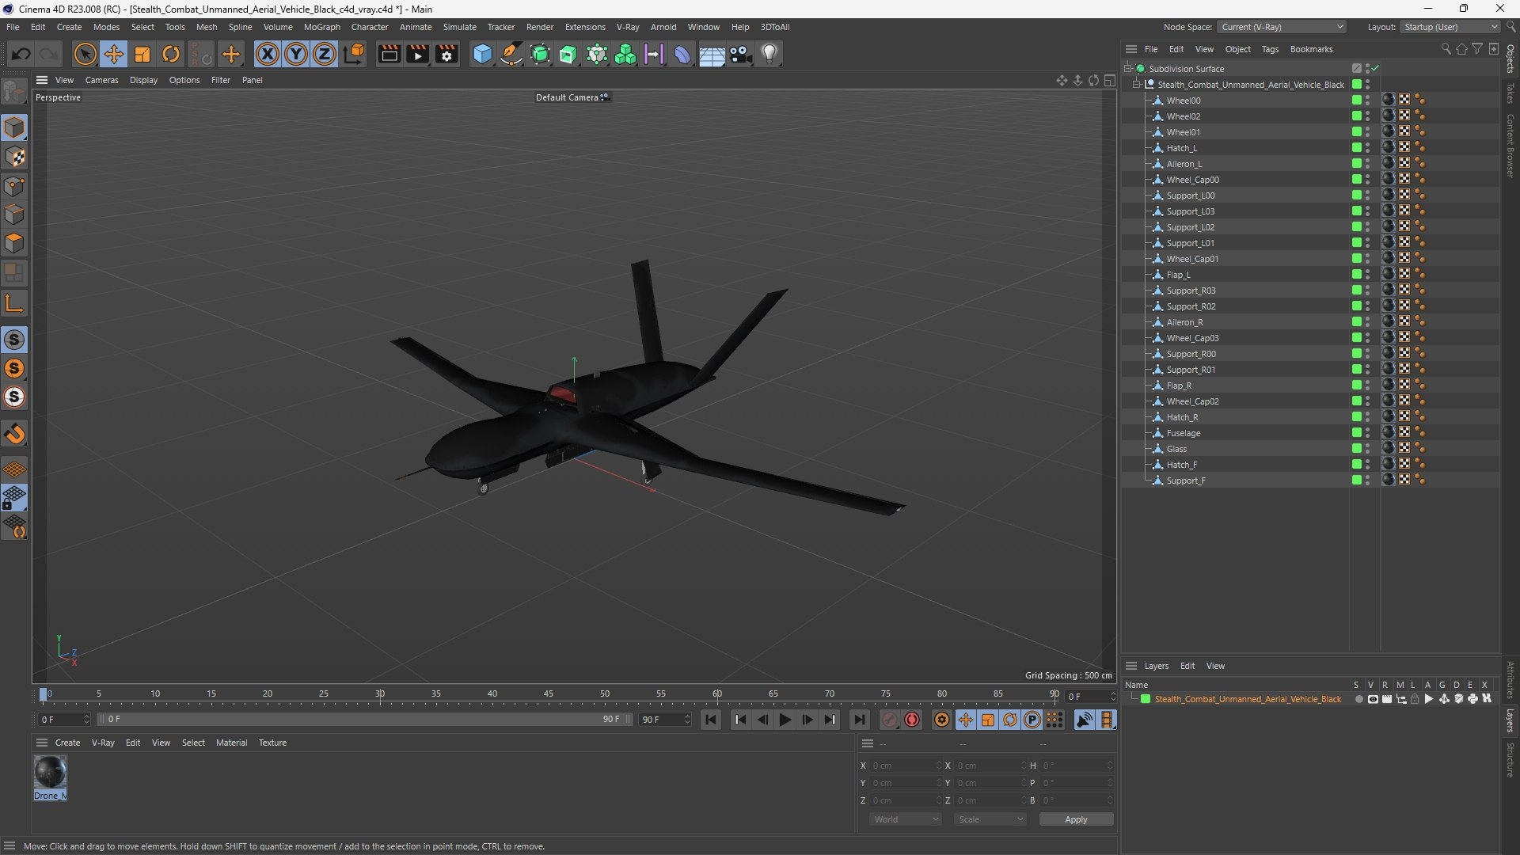The height and width of the screenshot is (855, 1520).
Task: Open the MoGraph menu
Action: tap(321, 27)
